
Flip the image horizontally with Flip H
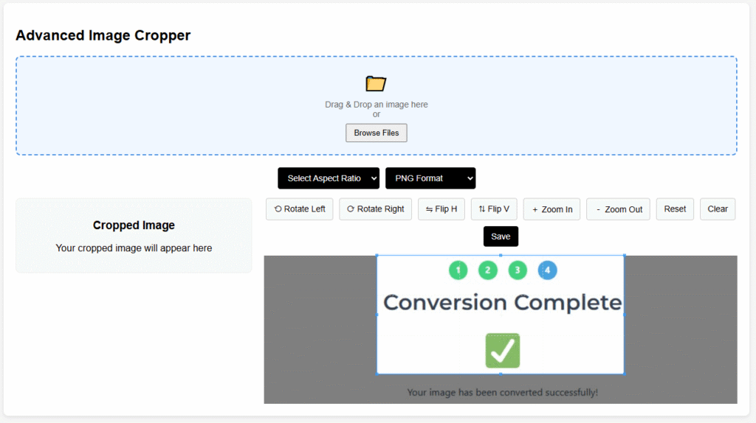point(441,209)
